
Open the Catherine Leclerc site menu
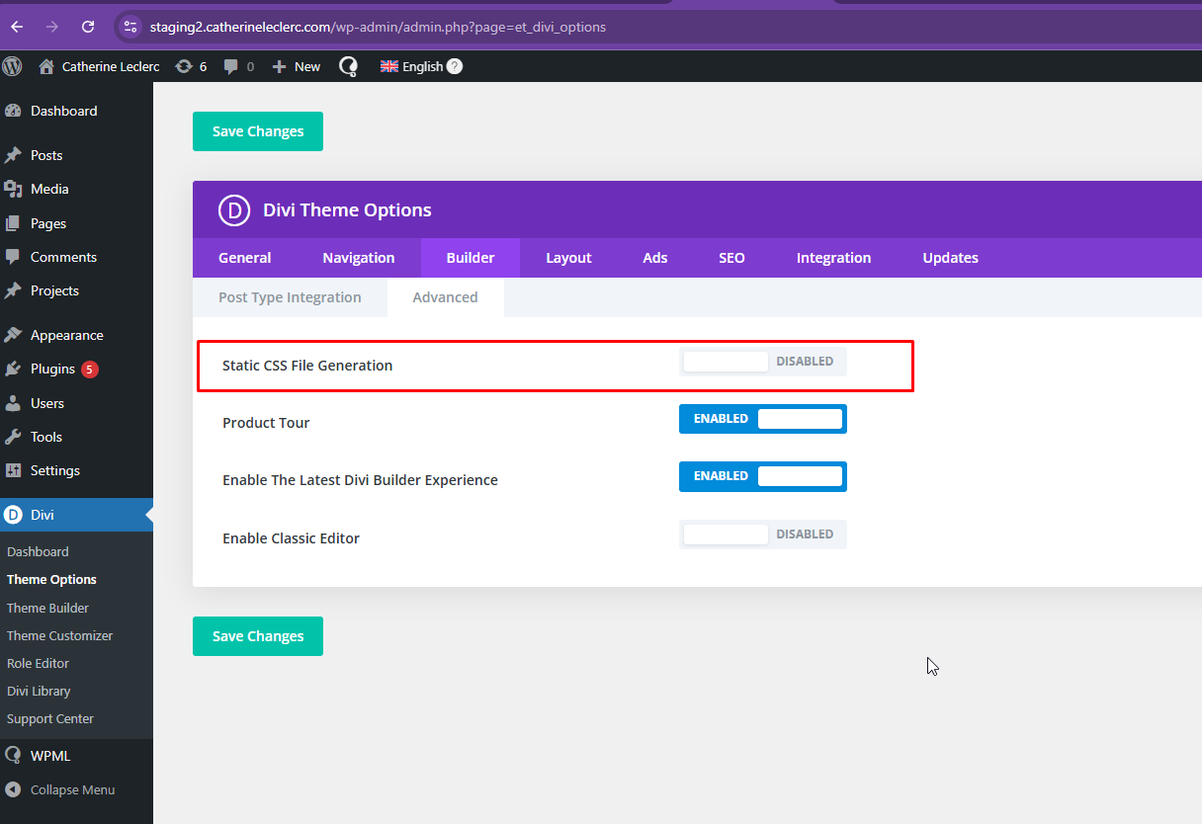point(99,66)
